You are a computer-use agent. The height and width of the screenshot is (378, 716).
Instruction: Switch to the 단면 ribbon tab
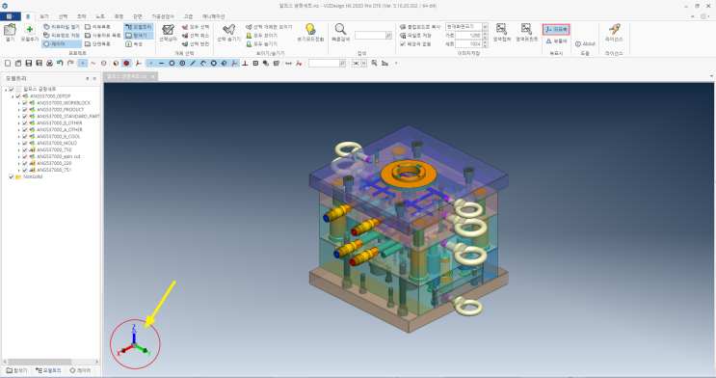click(x=138, y=16)
